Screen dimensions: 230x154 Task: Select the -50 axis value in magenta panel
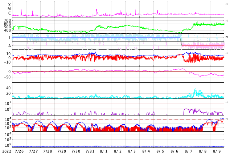pyautogui.click(x=8, y=77)
